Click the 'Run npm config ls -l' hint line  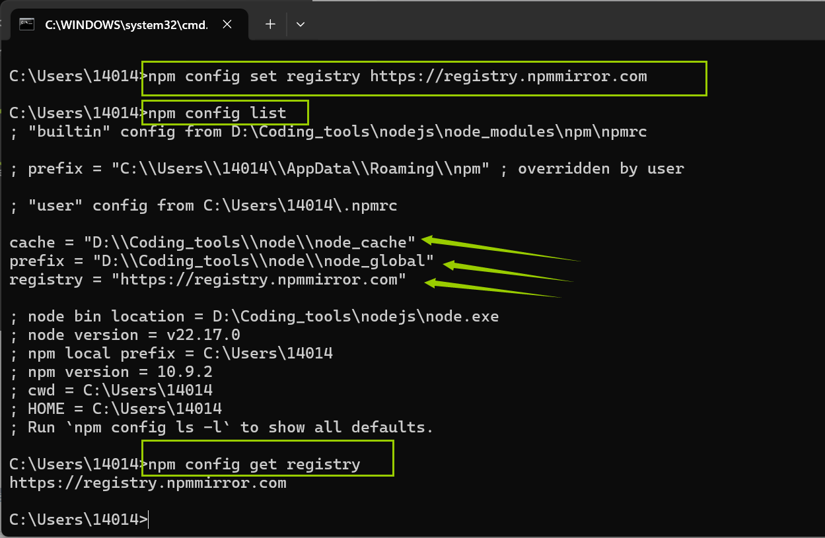click(x=221, y=427)
